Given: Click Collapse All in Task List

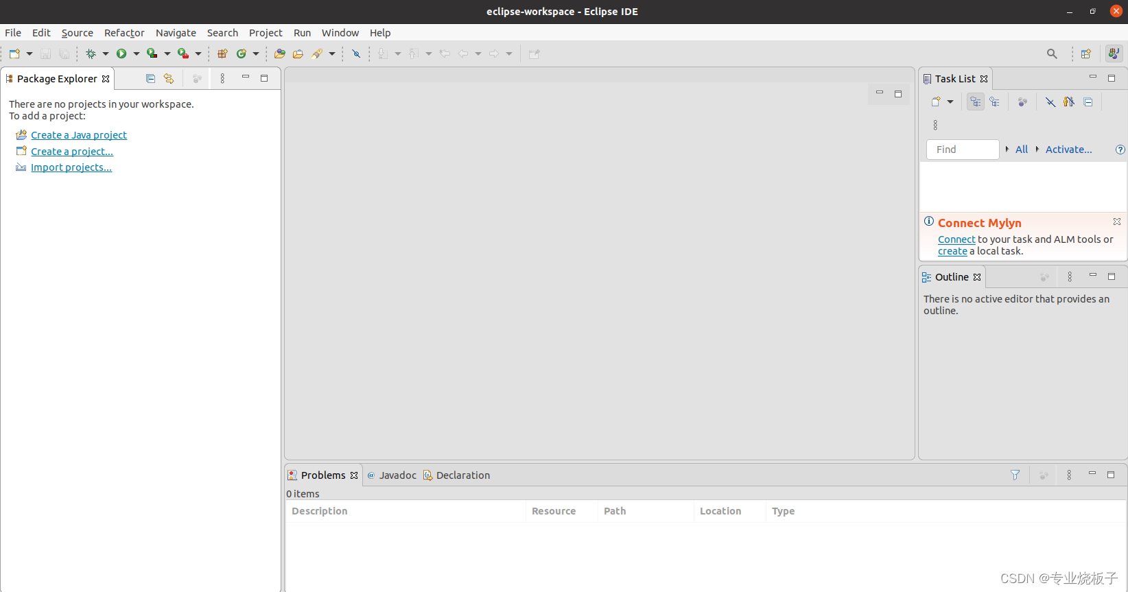Looking at the screenshot, I should 1088,102.
